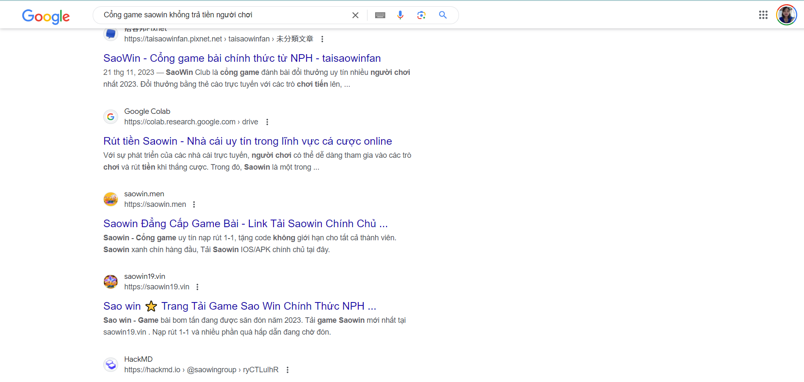
Task: Open Sao win Trang Tải Game link
Action: tap(240, 306)
